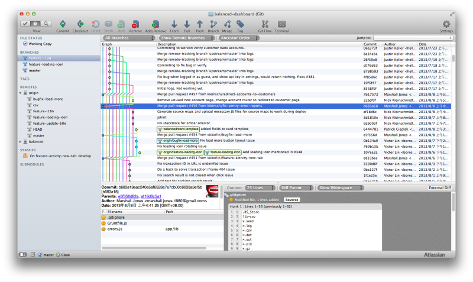Click the balanced/card-template branch label
473x282 pixels.
click(x=179, y=129)
